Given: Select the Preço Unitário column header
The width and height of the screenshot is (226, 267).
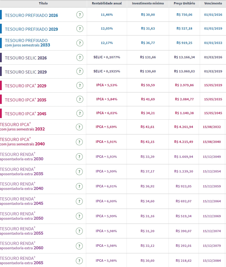Looking at the screenshot, I should coord(184,3).
